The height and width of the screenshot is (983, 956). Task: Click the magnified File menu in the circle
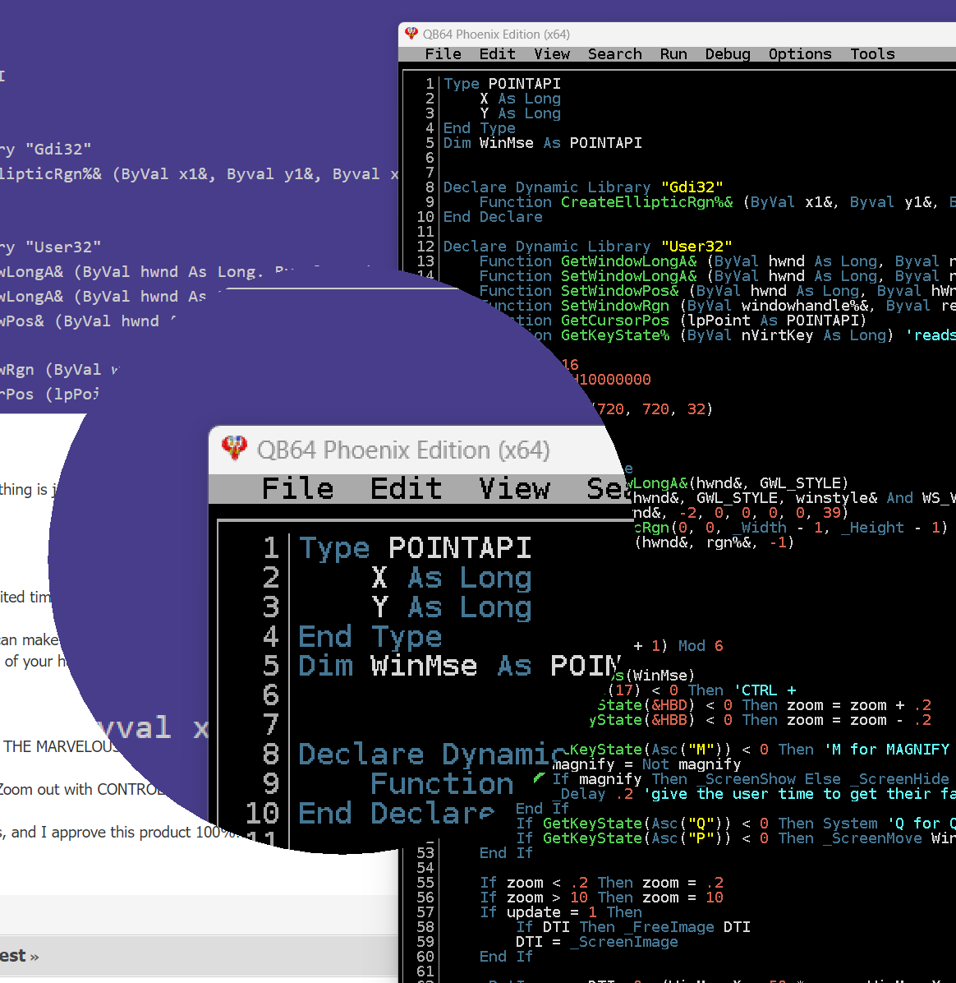[x=297, y=488]
